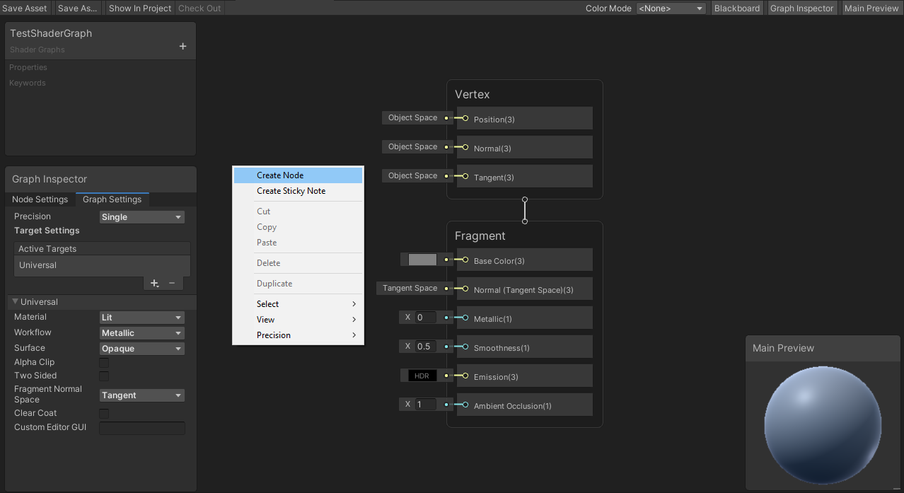Switch to the Node Settings tab
The image size is (904, 493).
pyautogui.click(x=40, y=199)
